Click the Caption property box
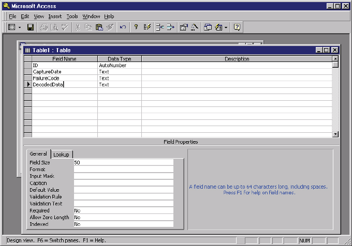 point(124,183)
